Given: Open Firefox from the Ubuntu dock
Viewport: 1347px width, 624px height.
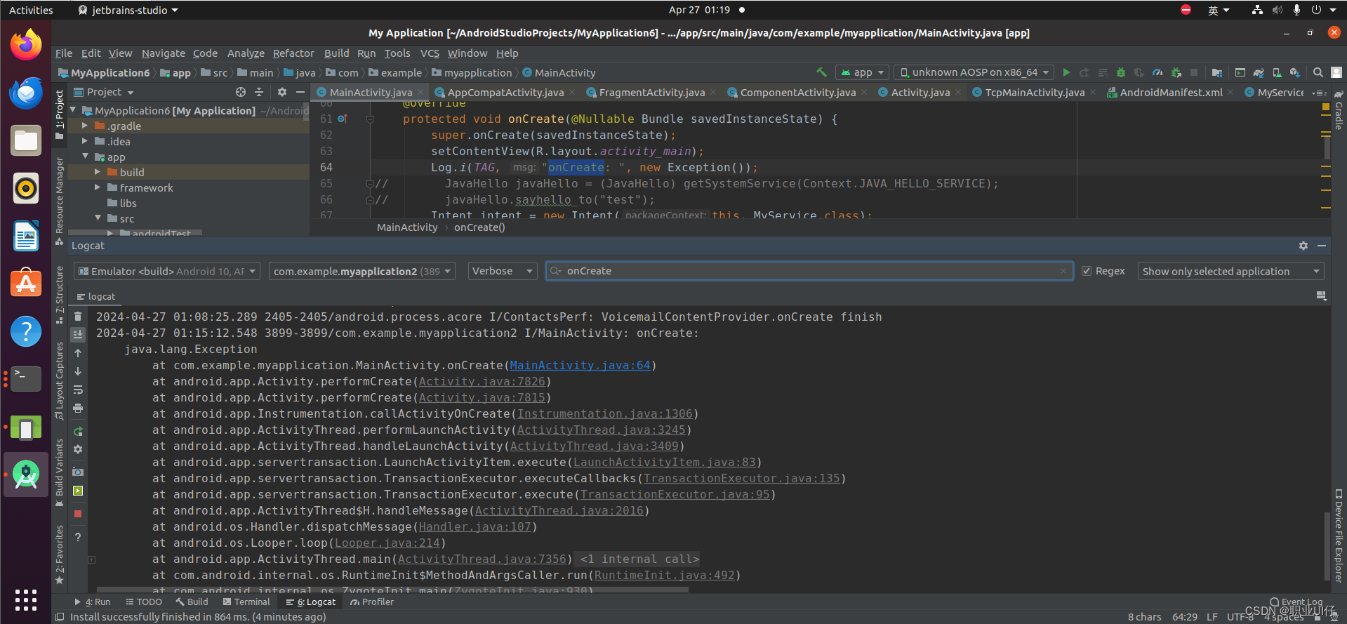Looking at the screenshot, I should 26,46.
